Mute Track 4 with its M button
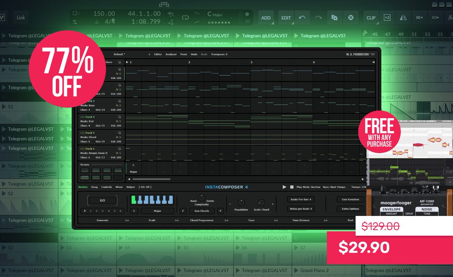The image size is (453, 277). coord(117,121)
